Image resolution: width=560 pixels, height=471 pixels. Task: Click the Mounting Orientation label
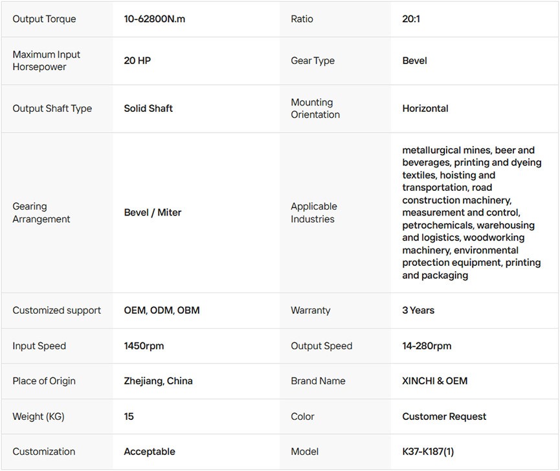(x=315, y=109)
